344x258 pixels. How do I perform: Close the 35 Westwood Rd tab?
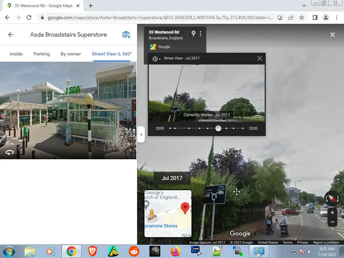tap(78, 6)
